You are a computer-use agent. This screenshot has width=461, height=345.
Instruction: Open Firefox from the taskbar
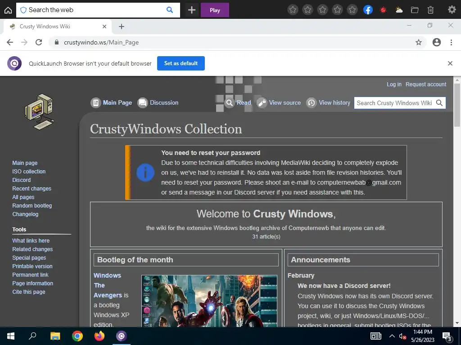(x=99, y=336)
